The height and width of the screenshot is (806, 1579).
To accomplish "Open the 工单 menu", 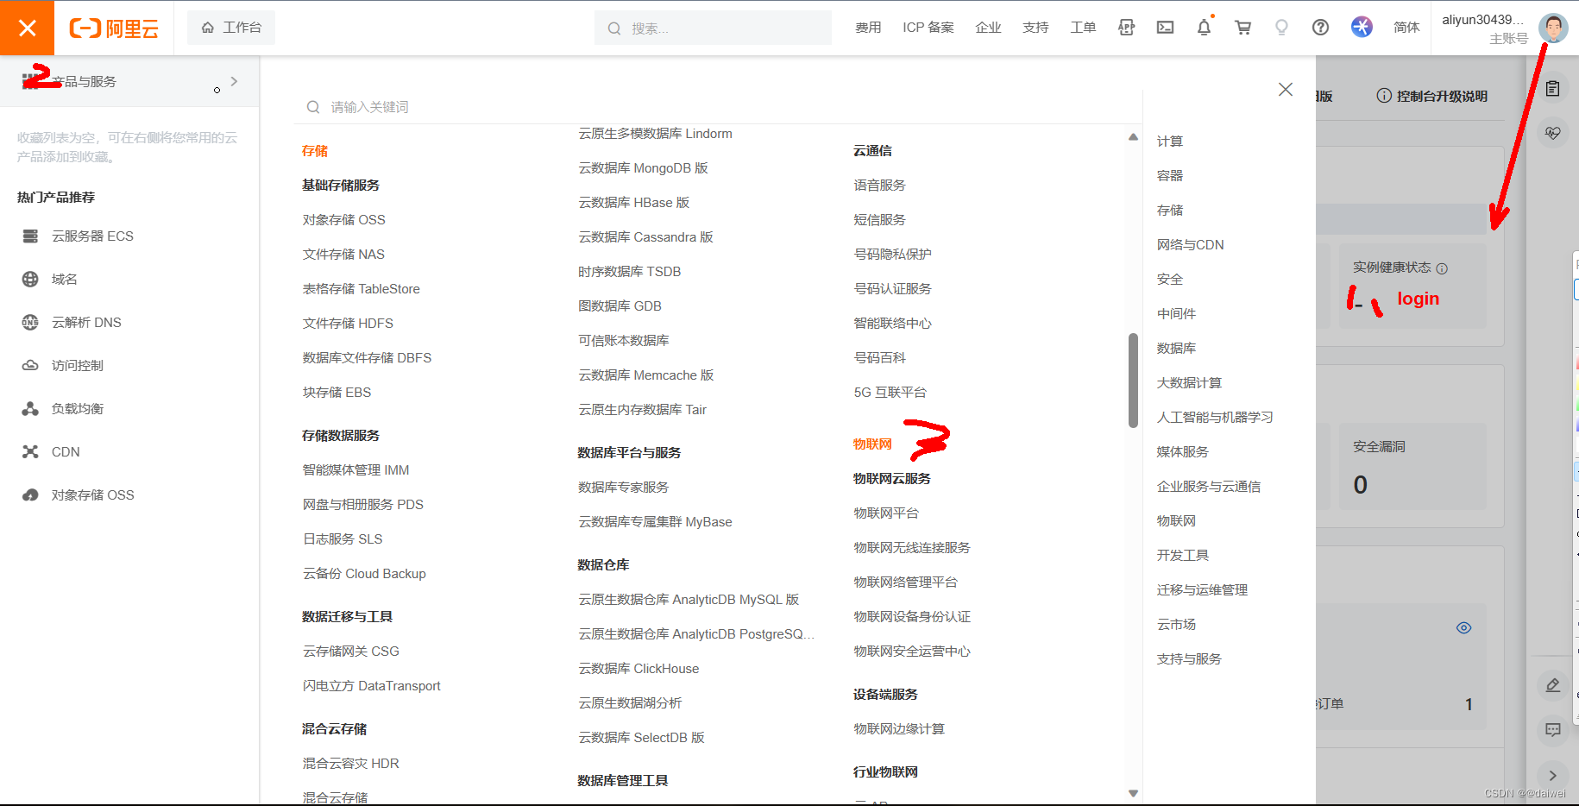I will pyautogui.click(x=1083, y=28).
